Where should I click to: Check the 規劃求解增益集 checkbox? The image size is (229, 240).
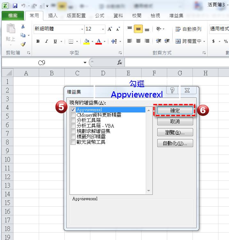[x=73, y=131]
